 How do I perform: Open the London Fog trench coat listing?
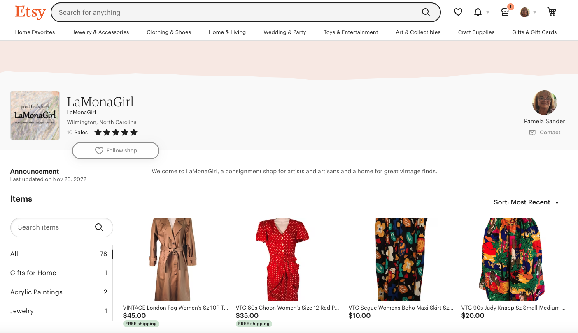(x=173, y=259)
